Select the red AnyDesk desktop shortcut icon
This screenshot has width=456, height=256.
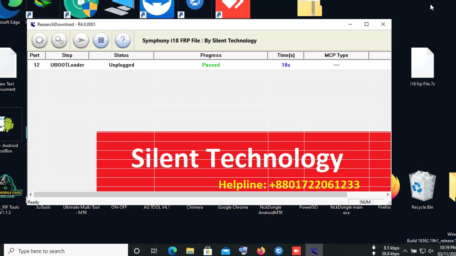(x=233, y=9)
